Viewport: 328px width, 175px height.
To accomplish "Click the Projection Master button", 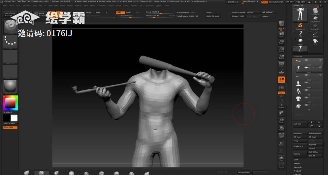I will point(10,14).
